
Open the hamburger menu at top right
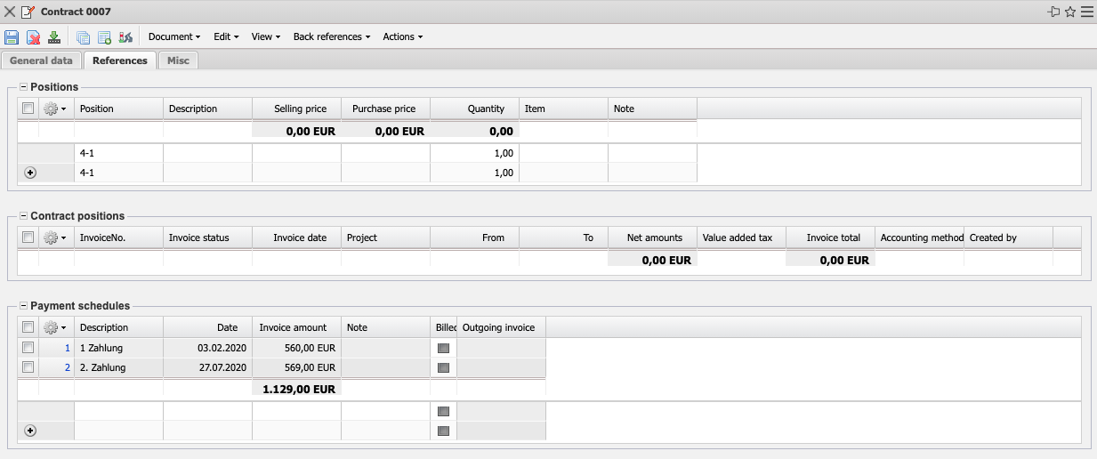click(x=1086, y=12)
